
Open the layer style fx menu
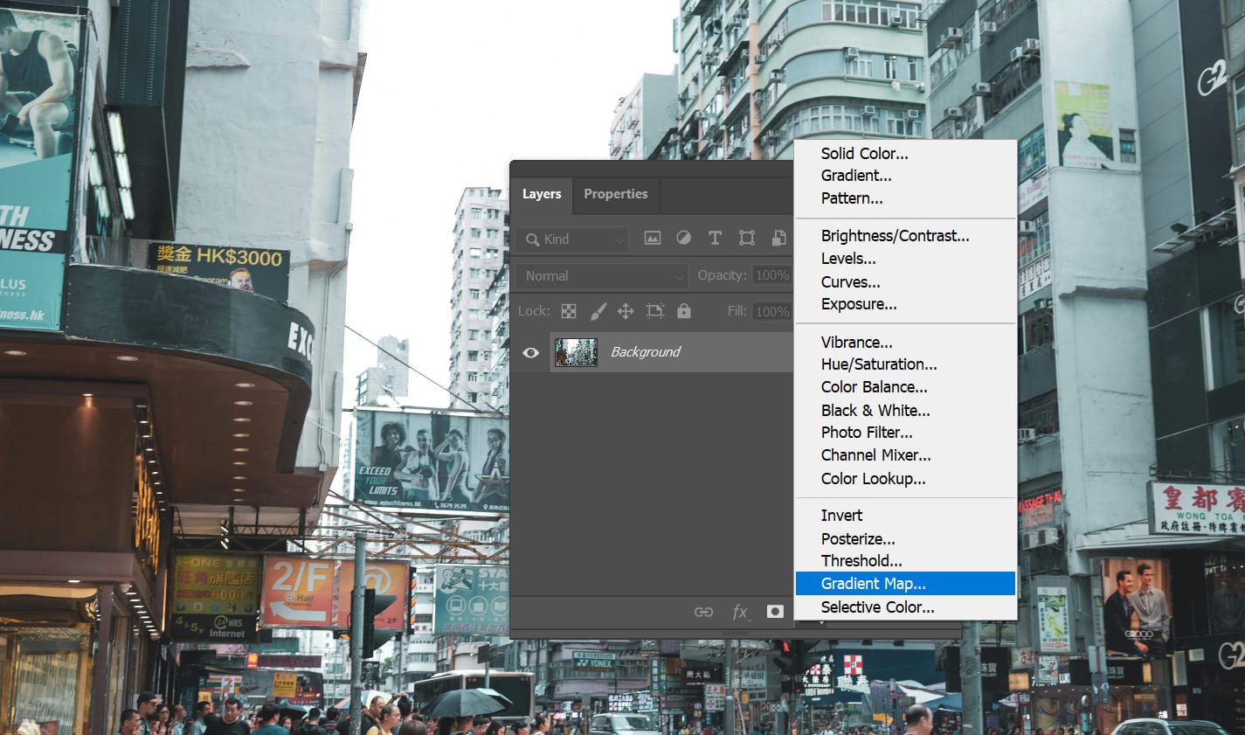pyautogui.click(x=740, y=612)
